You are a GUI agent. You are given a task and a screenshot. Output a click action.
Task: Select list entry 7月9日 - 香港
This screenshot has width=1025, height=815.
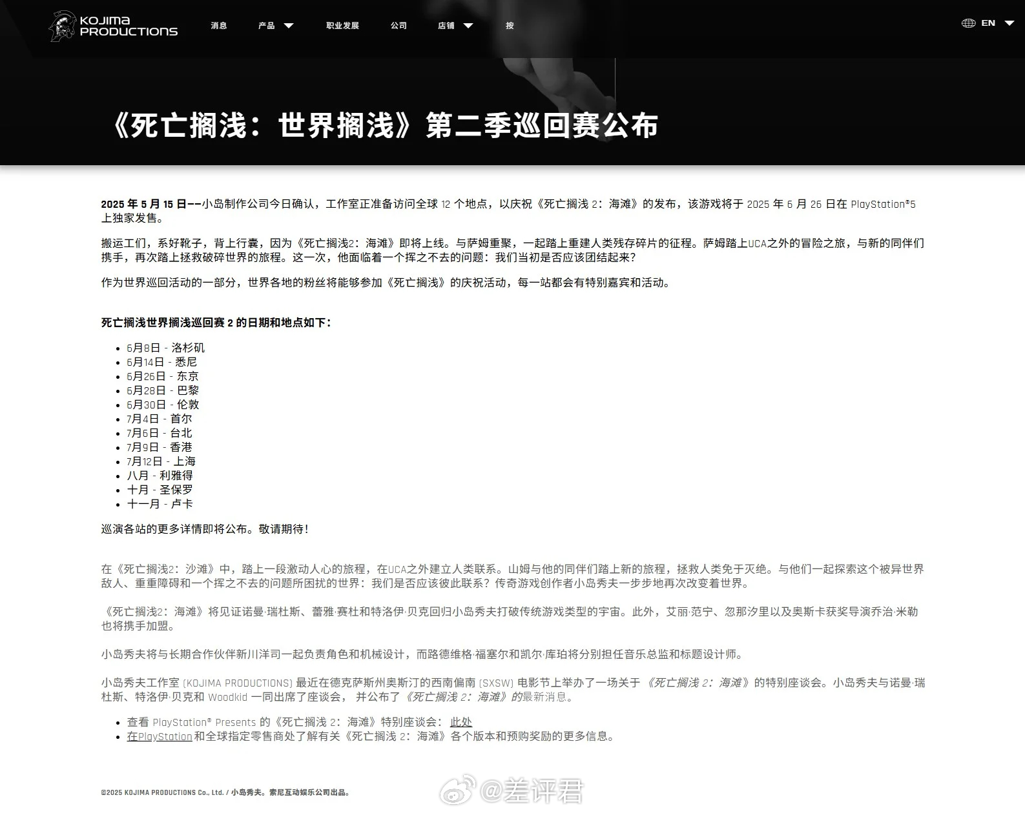pyautogui.click(x=159, y=447)
